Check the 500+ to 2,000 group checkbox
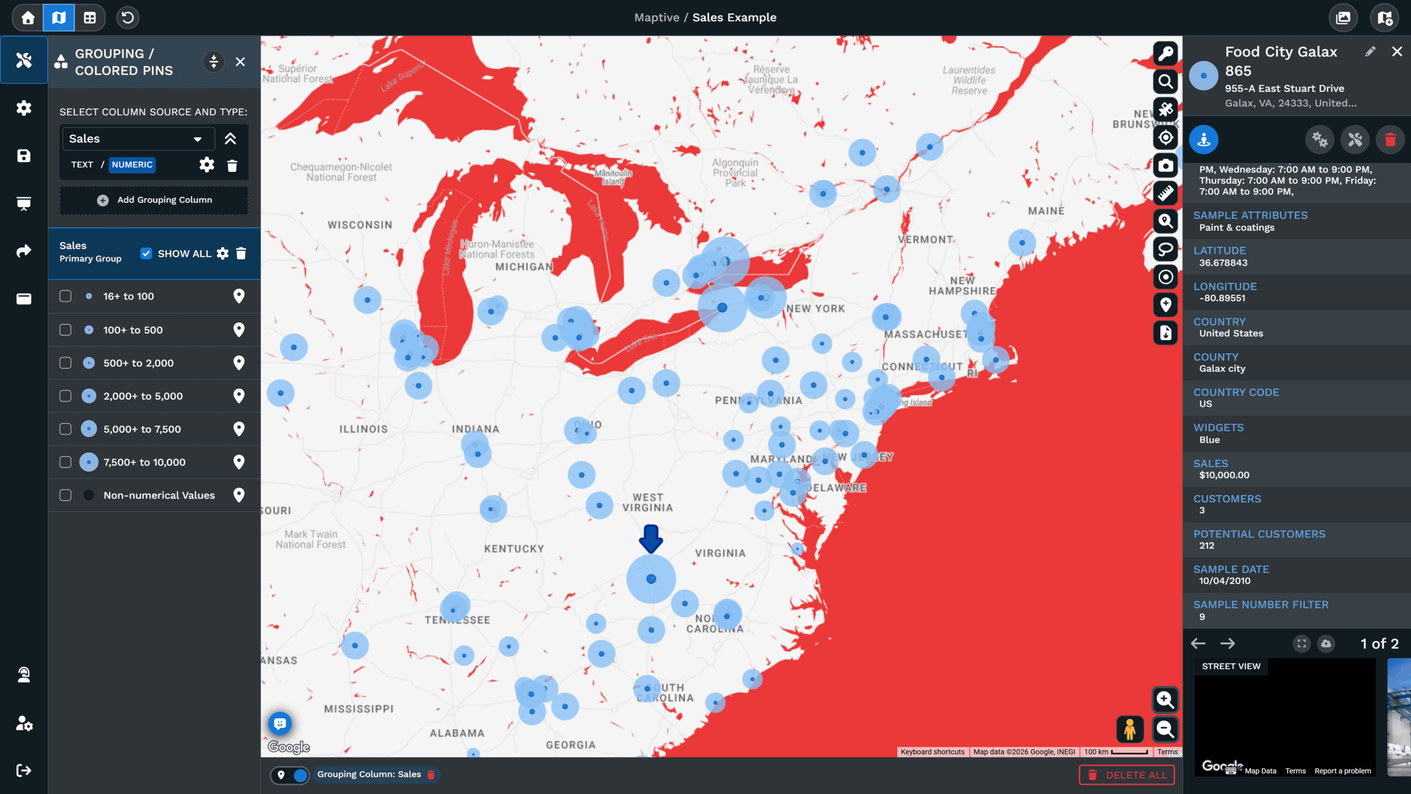 coord(66,363)
